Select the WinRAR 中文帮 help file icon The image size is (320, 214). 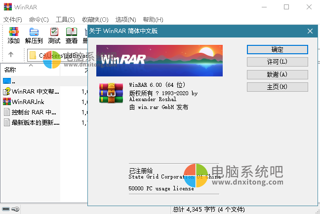(x=6, y=91)
